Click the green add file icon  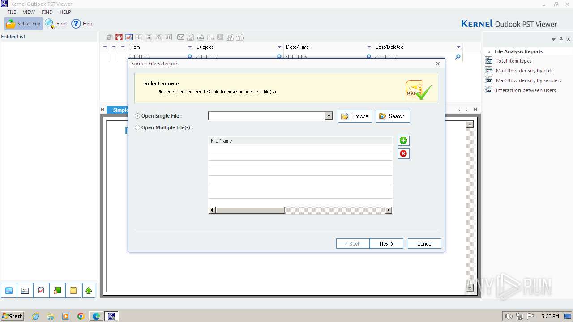[x=403, y=140]
